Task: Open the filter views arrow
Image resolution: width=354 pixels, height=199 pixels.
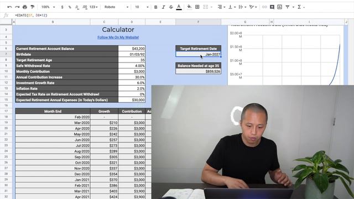Action: tap(293, 7)
